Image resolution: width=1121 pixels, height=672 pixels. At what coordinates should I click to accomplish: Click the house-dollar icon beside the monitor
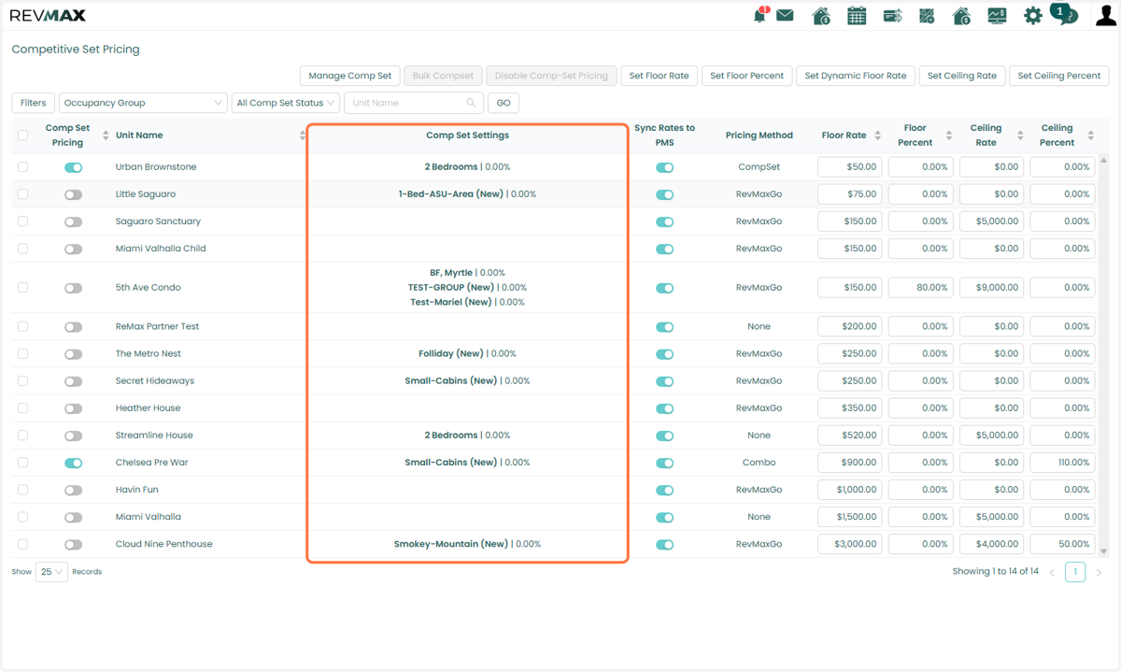[x=961, y=16]
